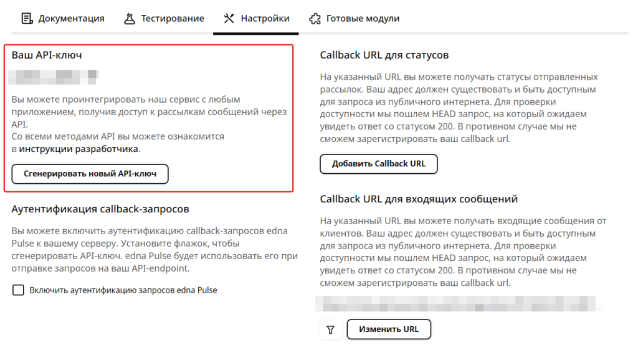Click the puzzle piece icon beside Готовые модули
638x350 pixels.
[x=315, y=19]
